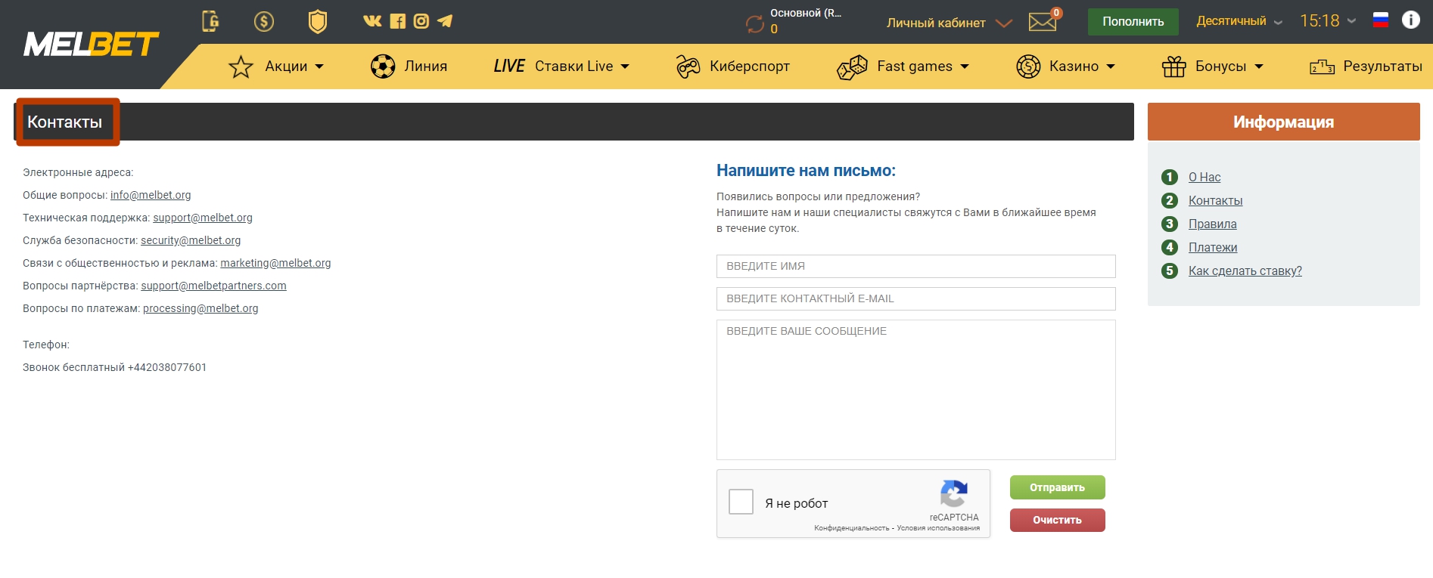Viewport: 1433px width, 578px height.
Task: Open the messages envelope icon
Action: (x=1043, y=22)
